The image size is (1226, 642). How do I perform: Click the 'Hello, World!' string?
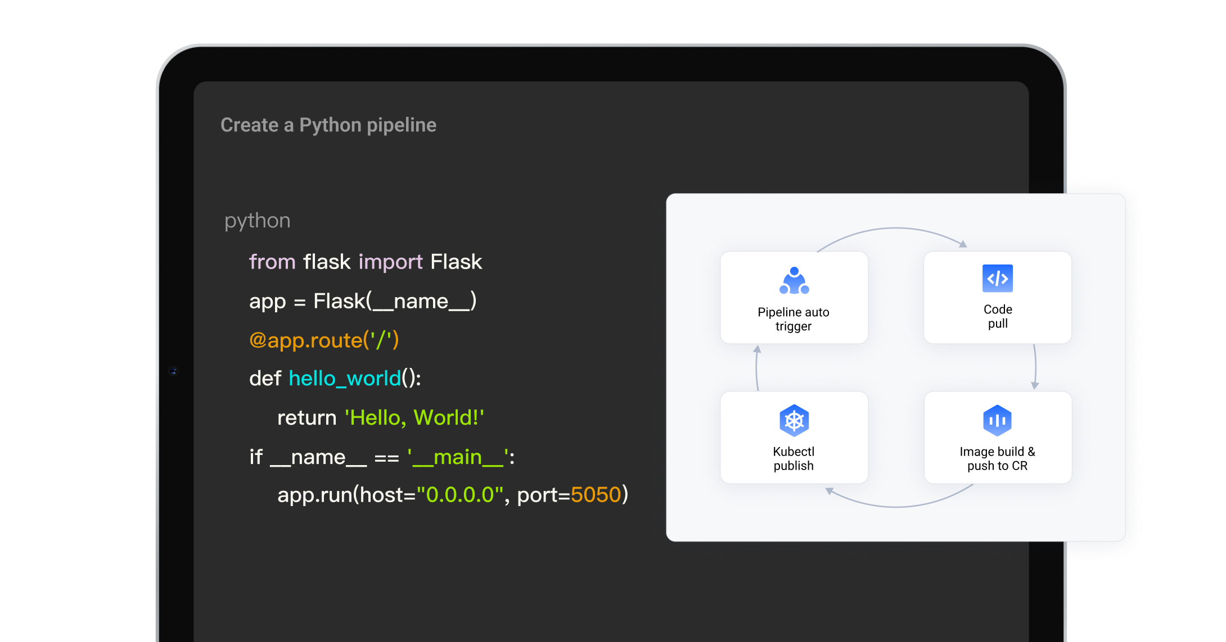click(x=414, y=418)
